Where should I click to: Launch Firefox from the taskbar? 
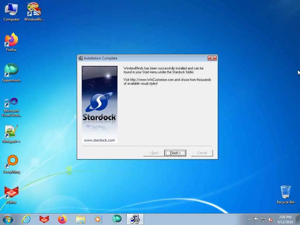[x=62, y=219]
